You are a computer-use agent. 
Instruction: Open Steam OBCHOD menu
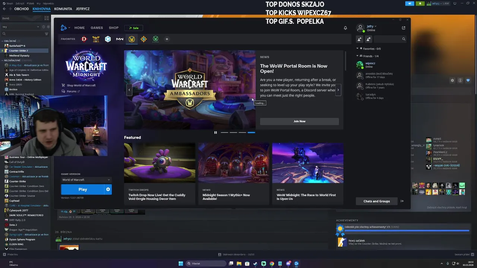tap(22, 9)
